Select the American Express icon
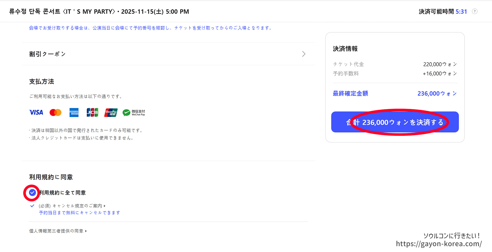Viewport: 492px width, 252px height. [74, 112]
